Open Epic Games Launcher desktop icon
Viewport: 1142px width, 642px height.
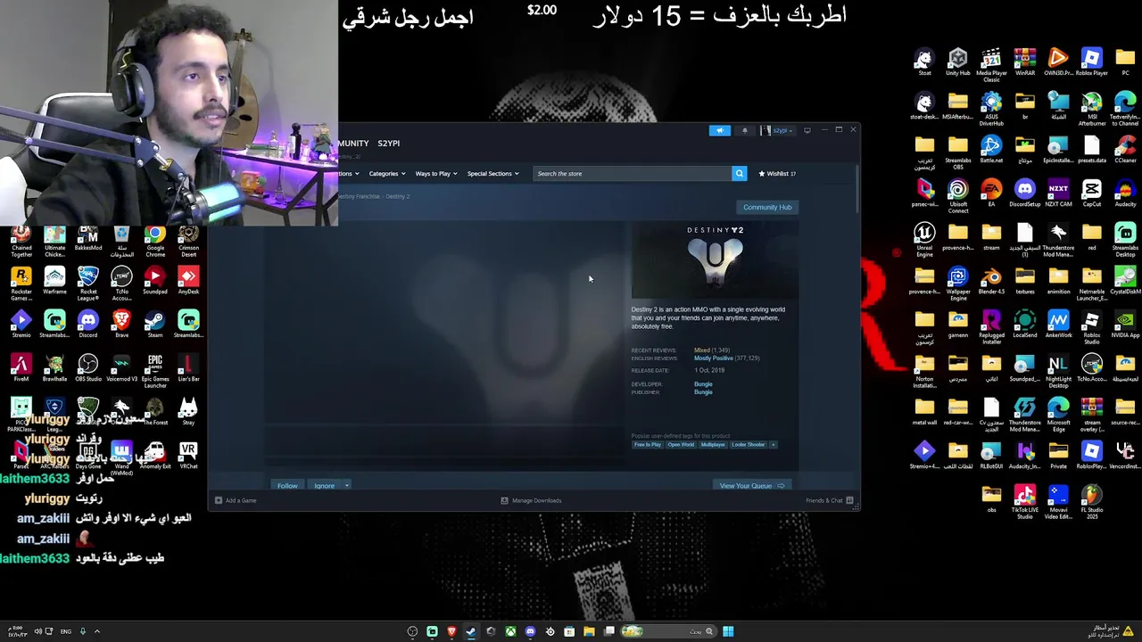(x=155, y=370)
